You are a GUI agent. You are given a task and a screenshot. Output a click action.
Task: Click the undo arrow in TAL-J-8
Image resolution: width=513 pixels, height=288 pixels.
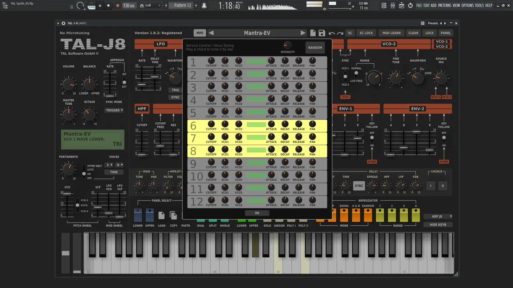[x=332, y=33]
